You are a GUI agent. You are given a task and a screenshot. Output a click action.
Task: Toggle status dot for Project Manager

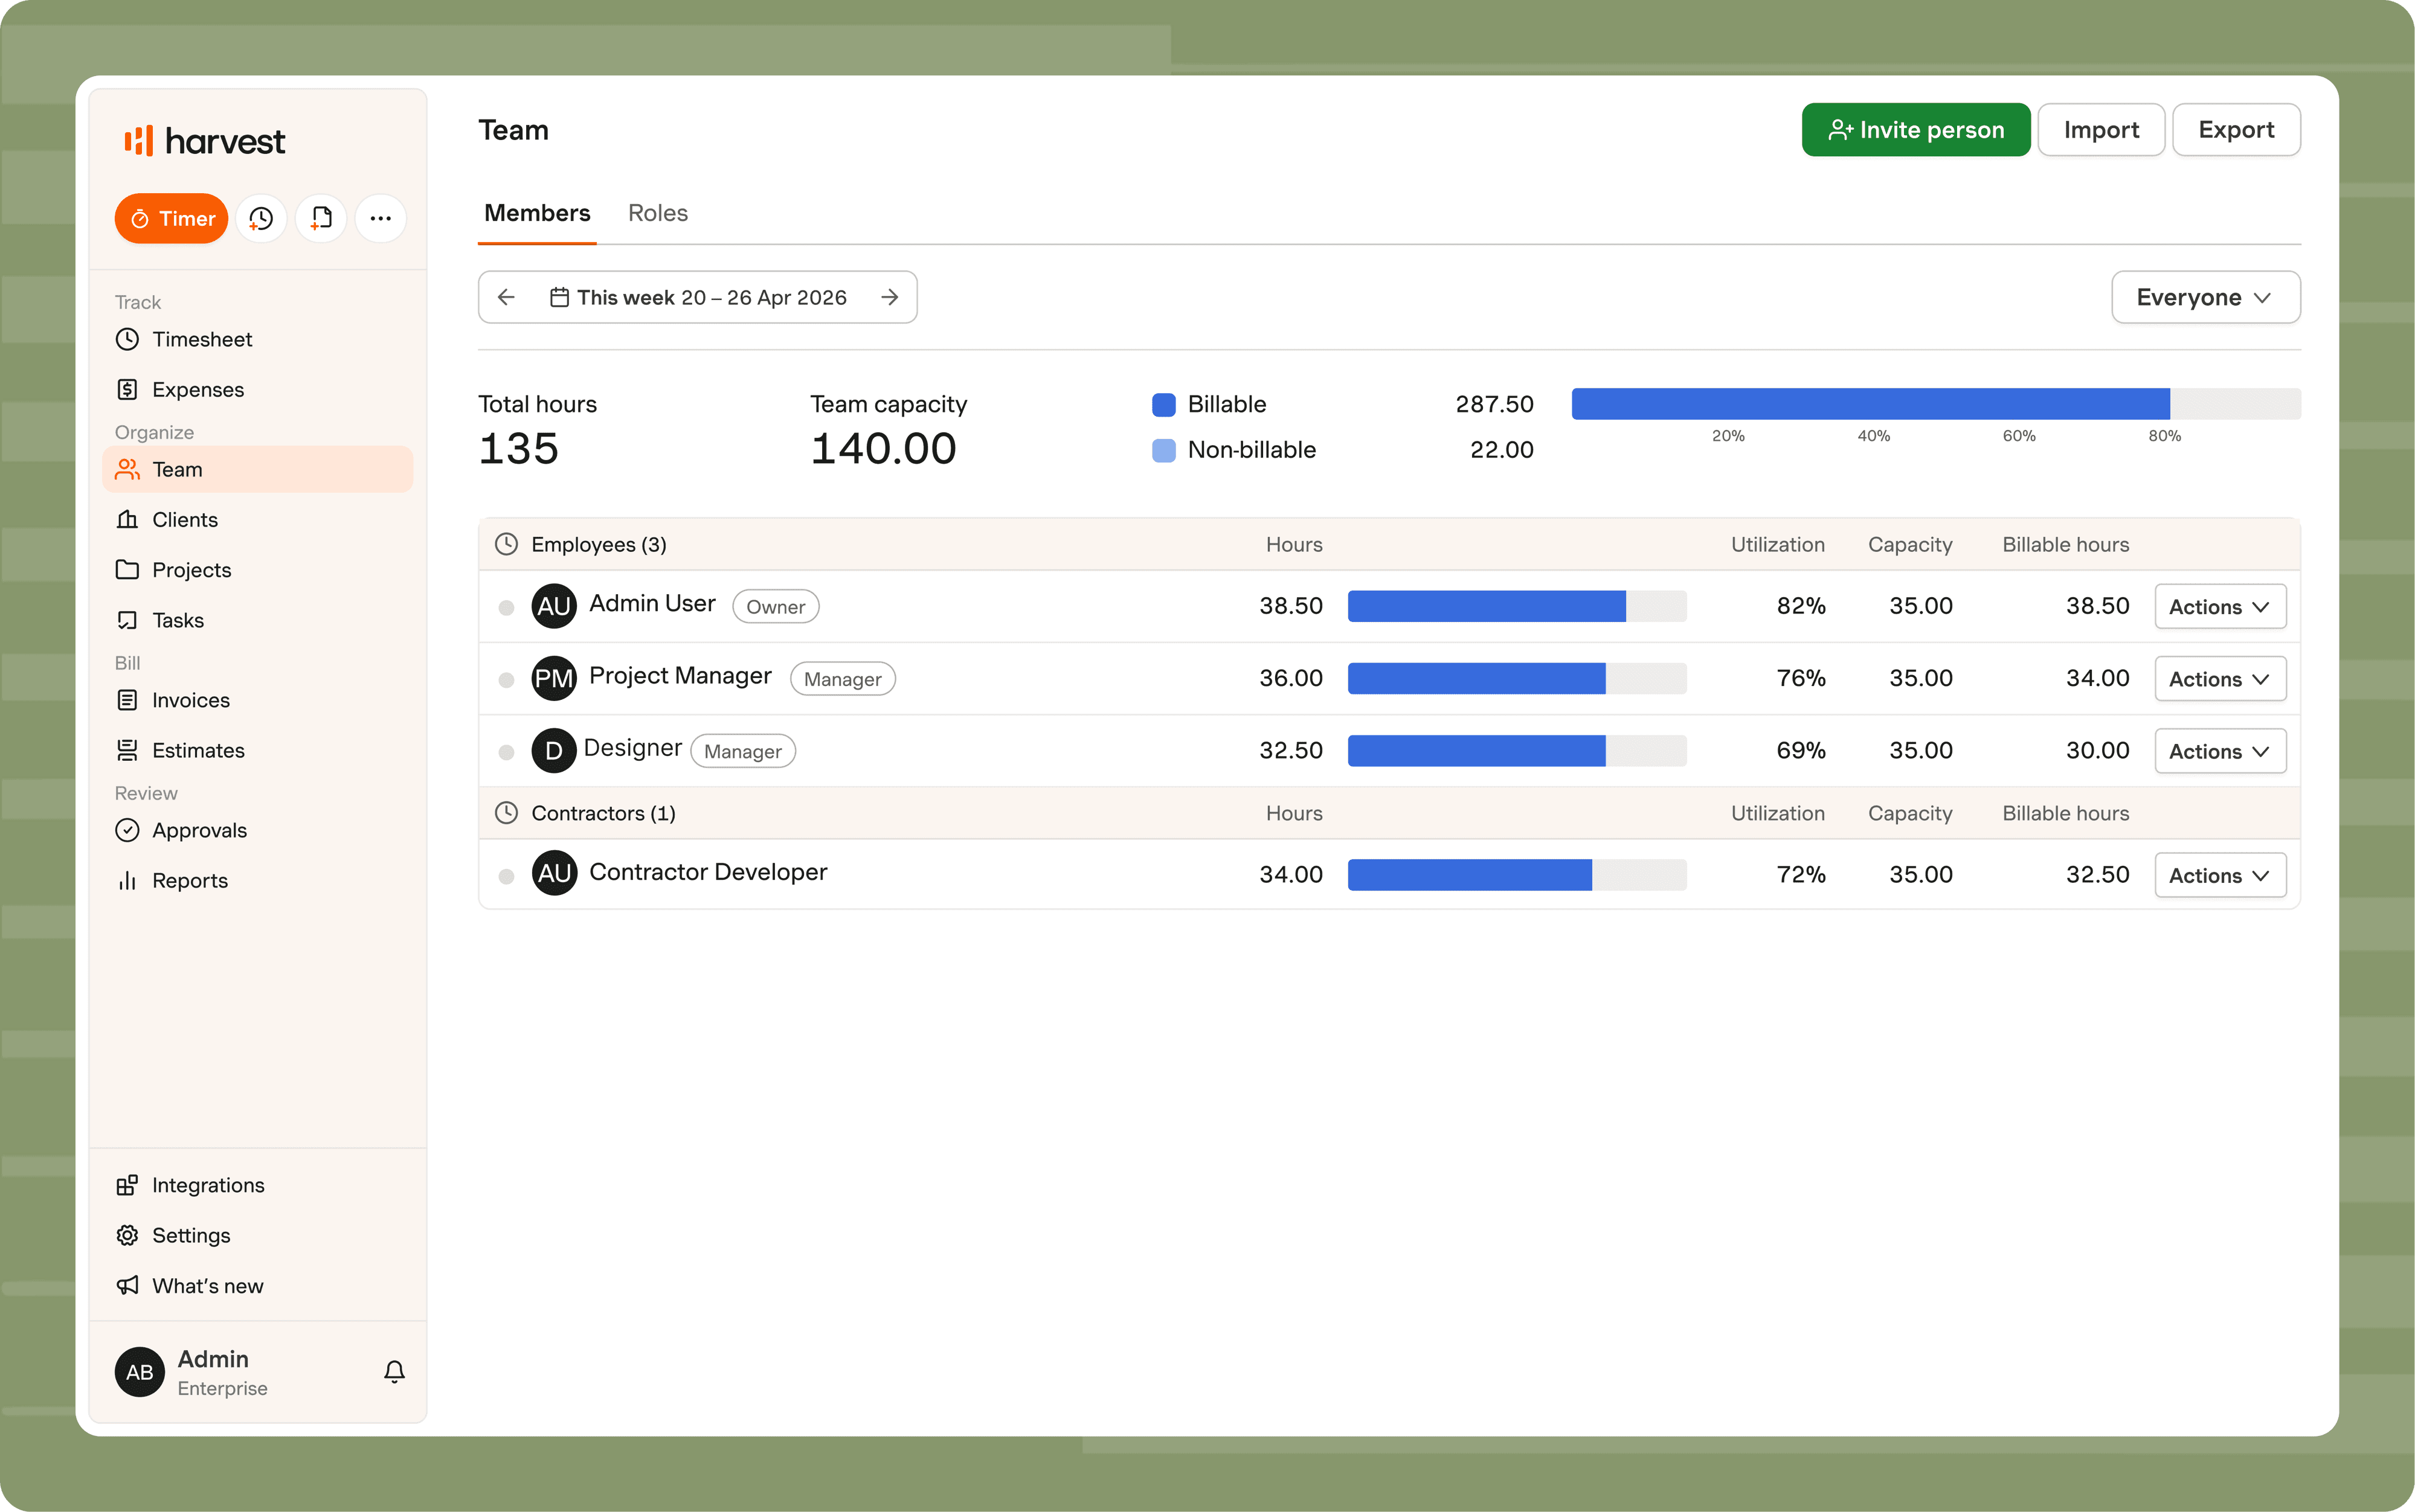(x=506, y=679)
